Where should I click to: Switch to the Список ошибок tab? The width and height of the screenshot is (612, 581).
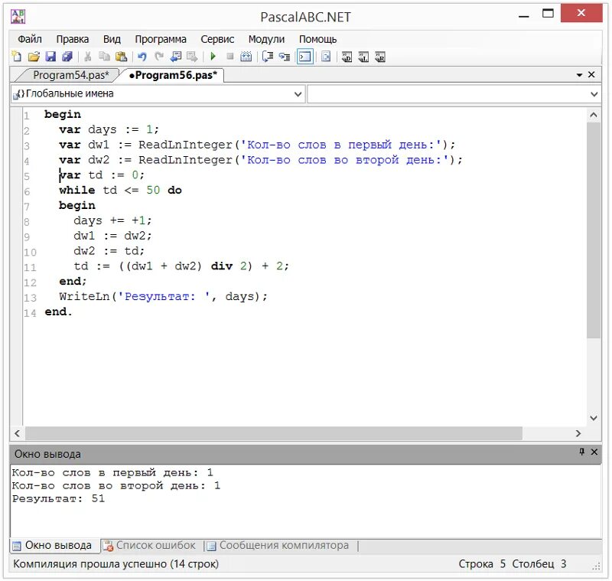click(x=149, y=545)
